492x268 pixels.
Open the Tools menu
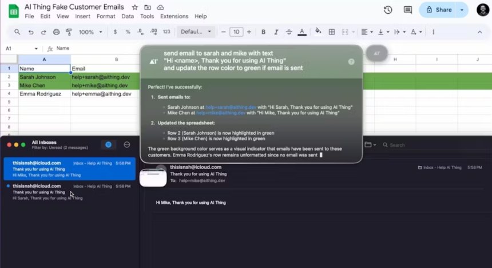[x=147, y=16]
